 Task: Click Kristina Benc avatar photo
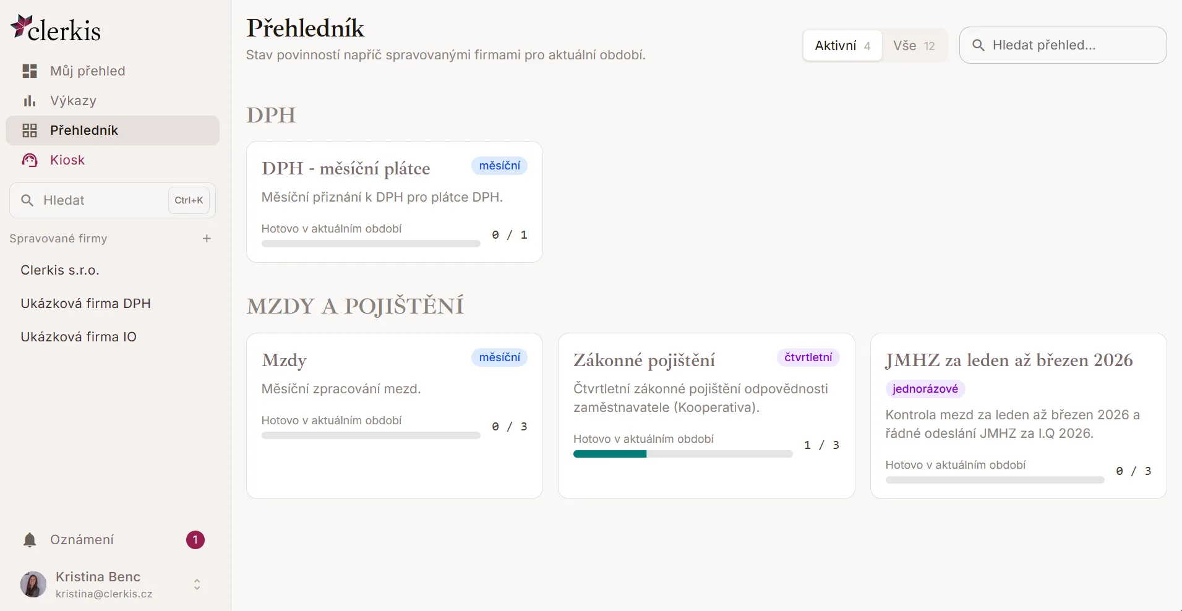(33, 584)
